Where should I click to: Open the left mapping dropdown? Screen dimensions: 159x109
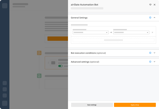90,32
